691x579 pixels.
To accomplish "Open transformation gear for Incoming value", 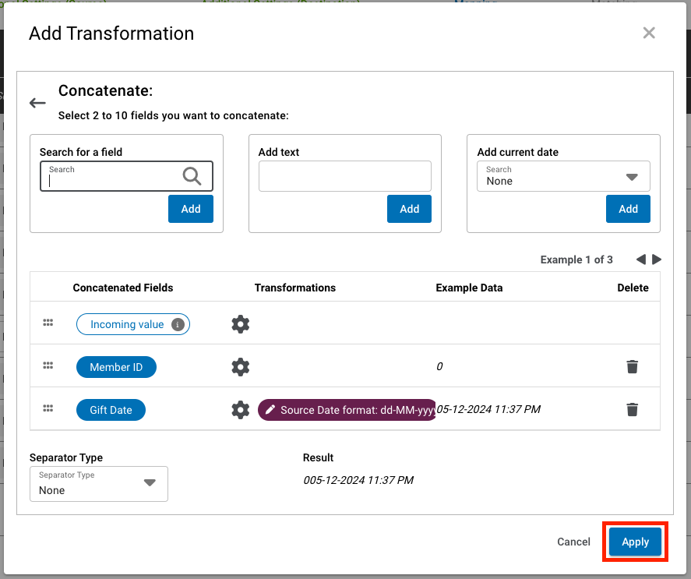I will click(x=241, y=324).
